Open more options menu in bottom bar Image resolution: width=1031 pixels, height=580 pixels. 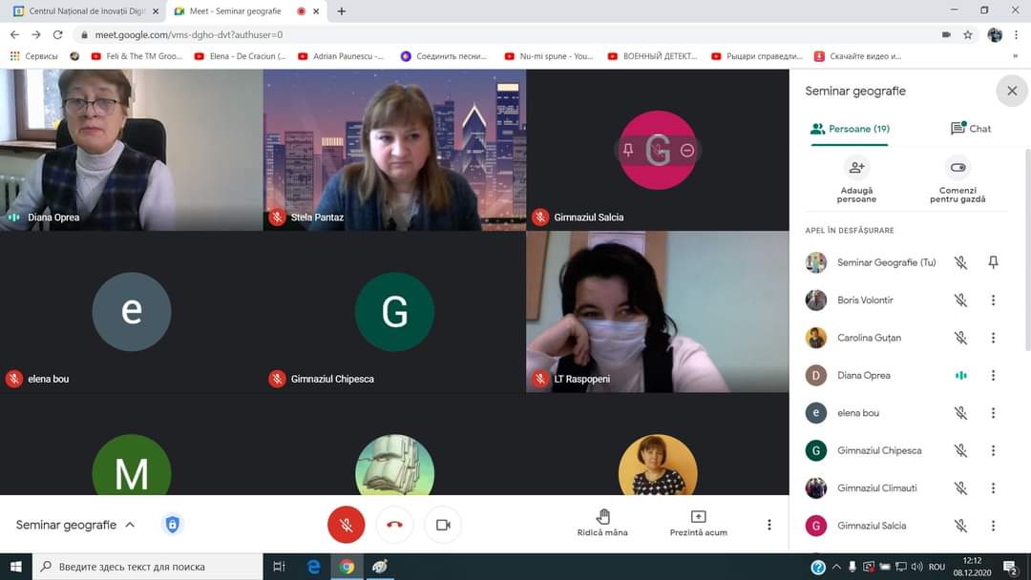tap(769, 525)
